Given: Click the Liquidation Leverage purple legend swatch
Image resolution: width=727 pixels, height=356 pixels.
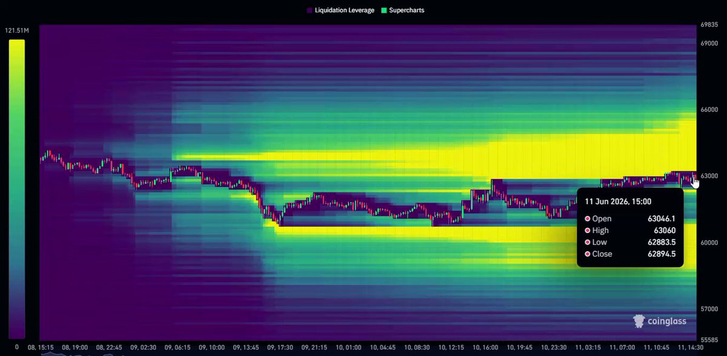Looking at the screenshot, I should 310,10.
